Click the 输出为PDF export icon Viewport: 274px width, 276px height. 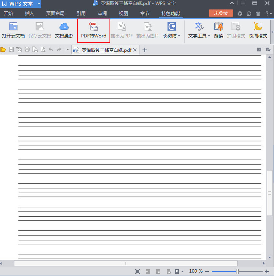(x=122, y=27)
